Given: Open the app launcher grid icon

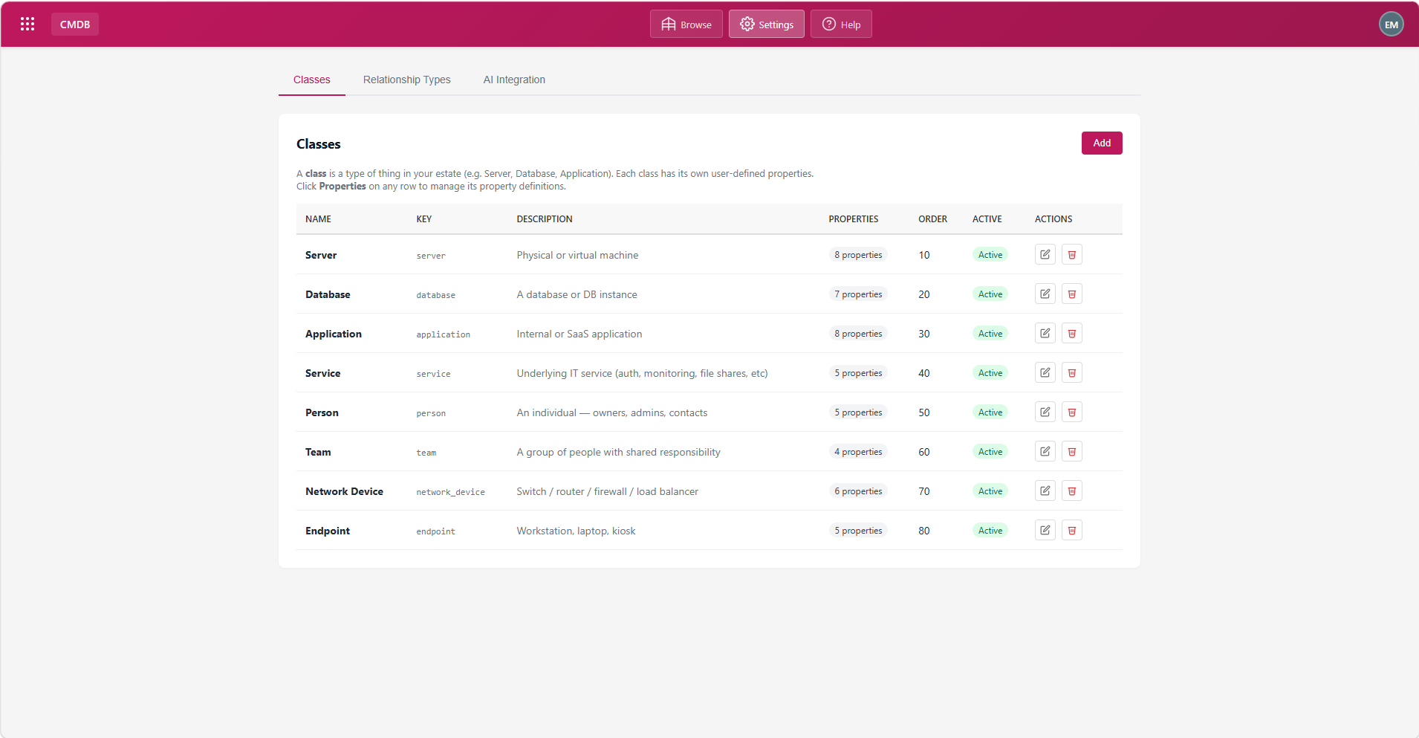Looking at the screenshot, I should [x=27, y=24].
